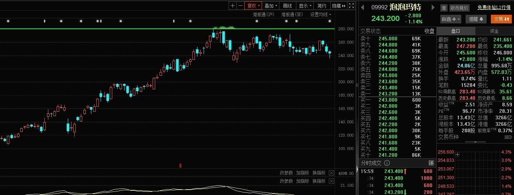
Task: Click 交易币种 HKD value
Action: 508,137
